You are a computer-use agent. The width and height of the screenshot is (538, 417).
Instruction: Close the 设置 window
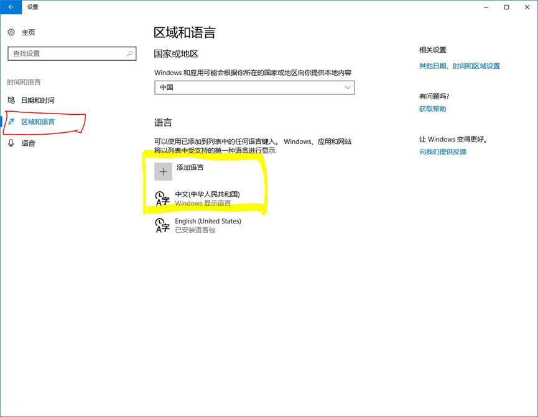pos(527,7)
